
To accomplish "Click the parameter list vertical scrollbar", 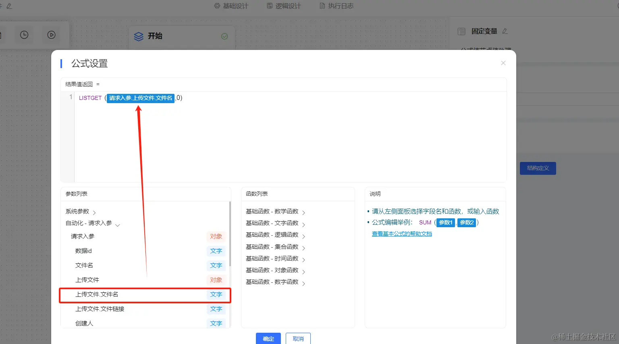I will (x=230, y=234).
